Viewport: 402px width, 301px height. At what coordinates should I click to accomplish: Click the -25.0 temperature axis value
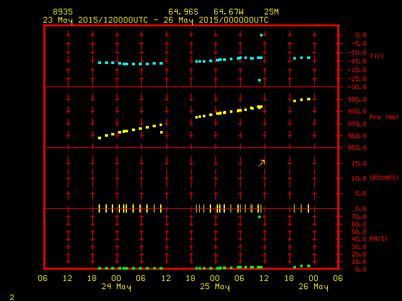click(x=357, y=78)
